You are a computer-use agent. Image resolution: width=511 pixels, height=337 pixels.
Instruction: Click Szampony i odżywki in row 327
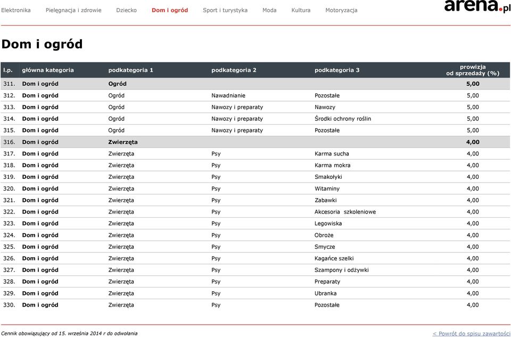pyautogui.click(x=342, y=270)
